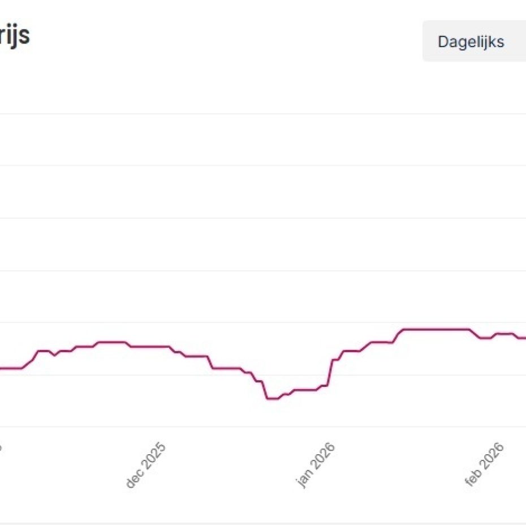Click the lowest dip of the price line
This screenshot has height=526, width=526.
pos(273,399)
